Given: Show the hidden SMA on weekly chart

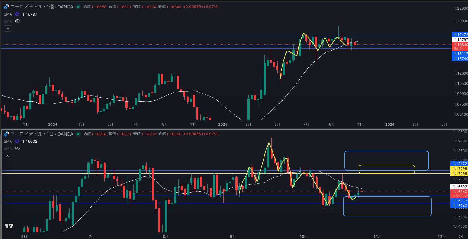Looking at the screenshot, I should pyautogui.click(x=17, y=21).
